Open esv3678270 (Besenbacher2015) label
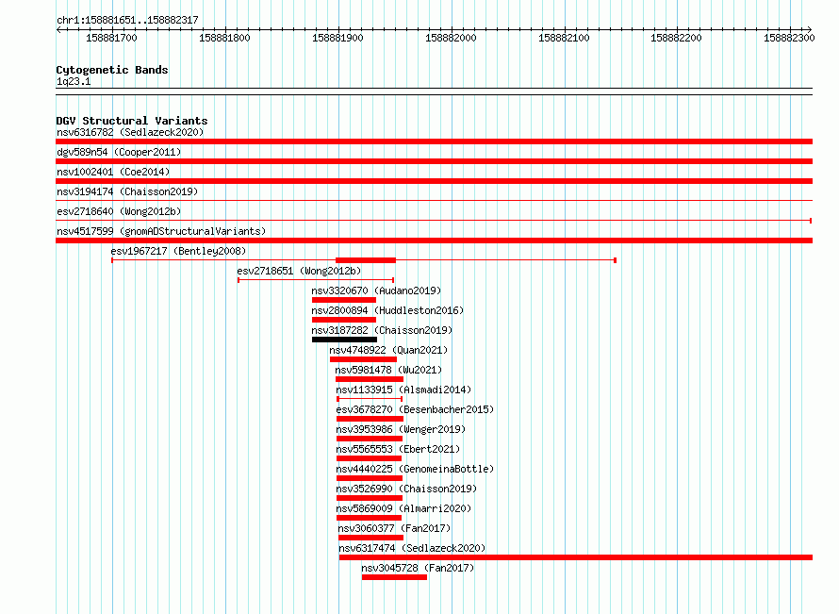This screenshot has width=839, height=614. pyautogui.click(x=415, y=409)
